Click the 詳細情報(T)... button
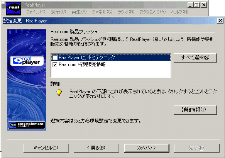The height and width of the screenshot is (158, 225). [x=195, y=110]
